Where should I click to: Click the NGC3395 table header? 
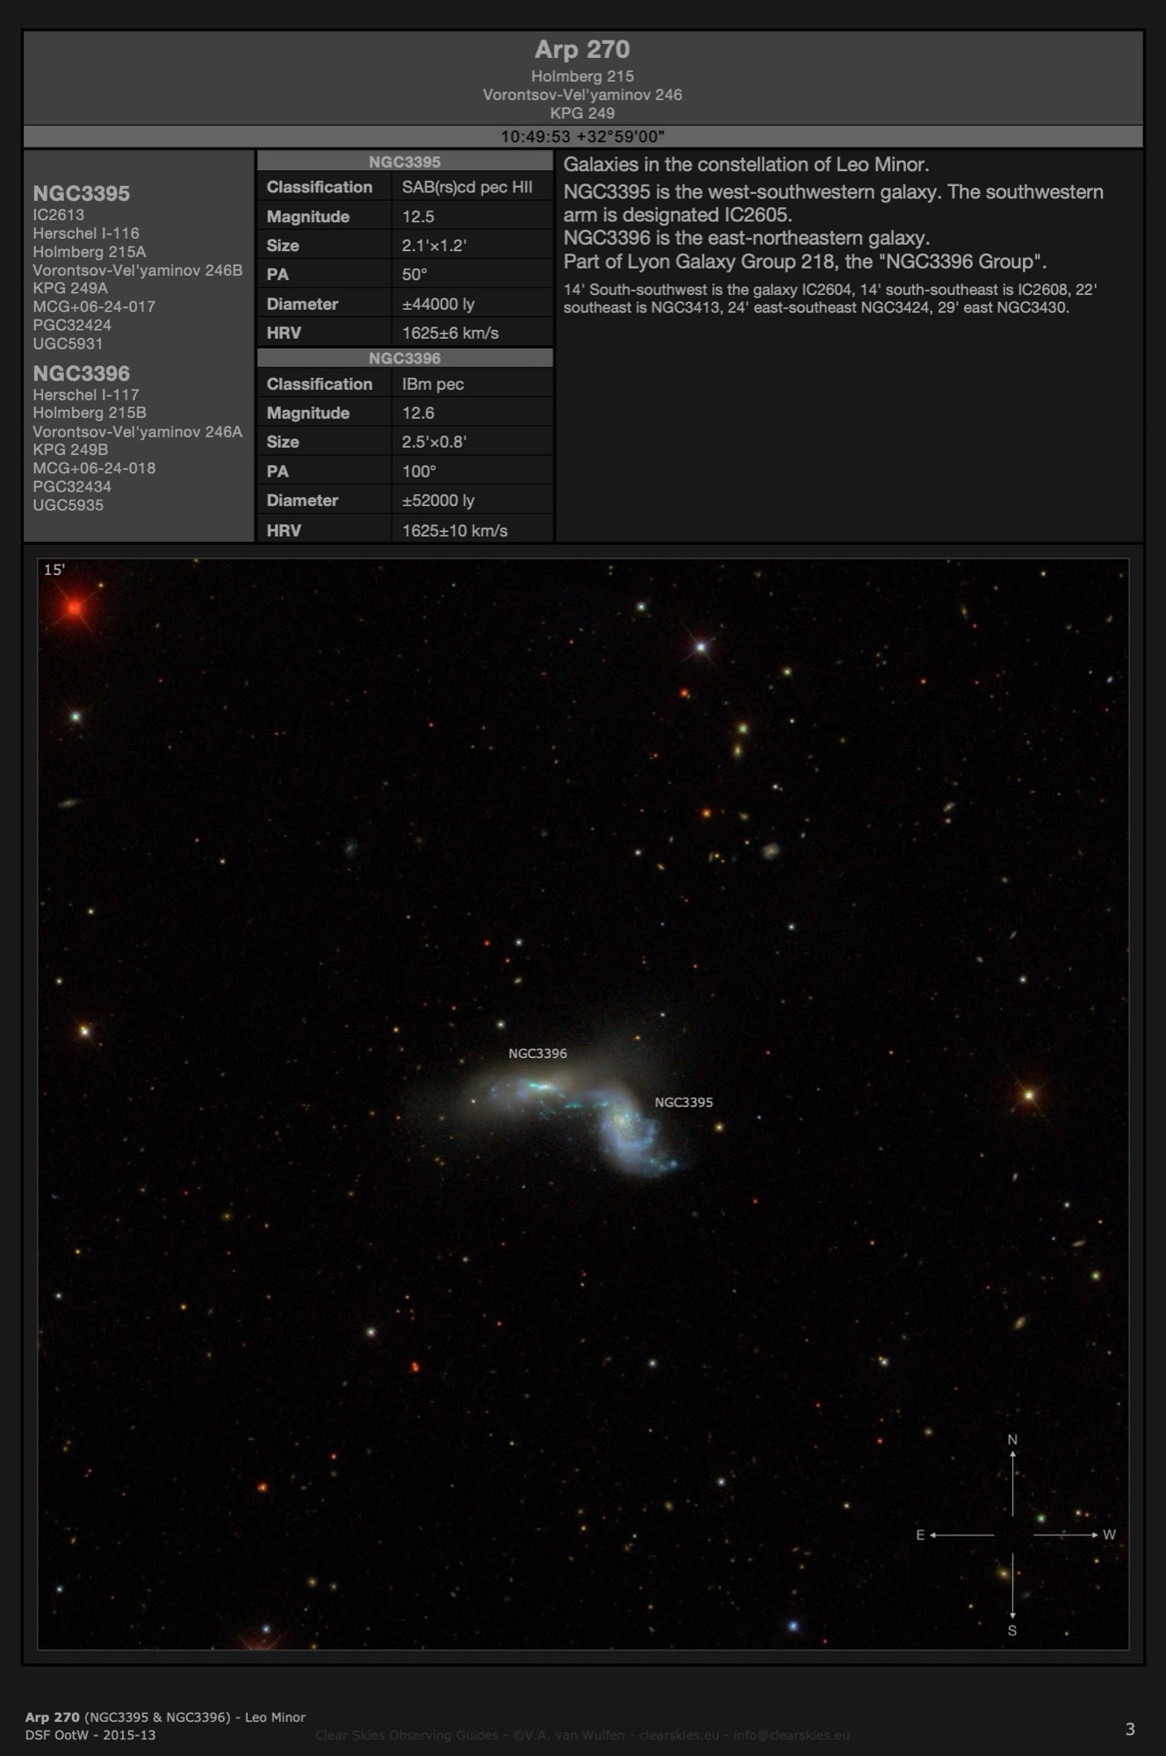point(405,162)
